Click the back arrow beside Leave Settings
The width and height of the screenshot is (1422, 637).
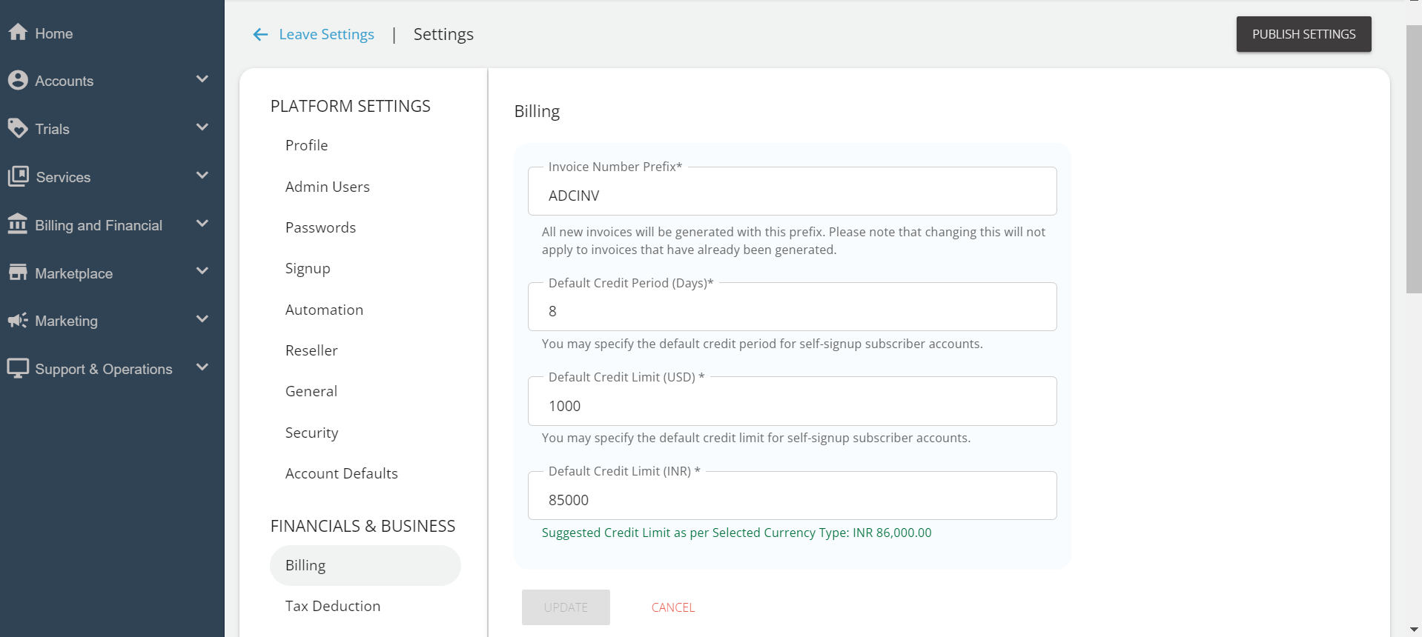[260, 34]
